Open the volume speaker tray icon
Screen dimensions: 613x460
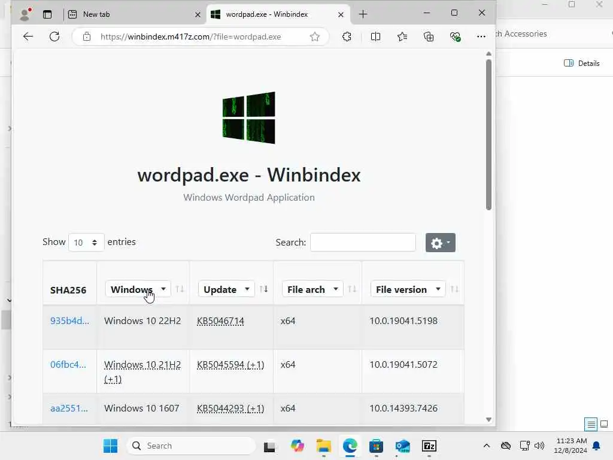pos(539,446)
